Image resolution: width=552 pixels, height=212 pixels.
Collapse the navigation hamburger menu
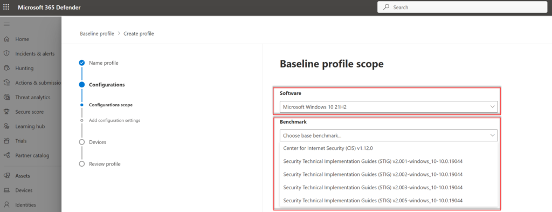[x=6, y=24]
